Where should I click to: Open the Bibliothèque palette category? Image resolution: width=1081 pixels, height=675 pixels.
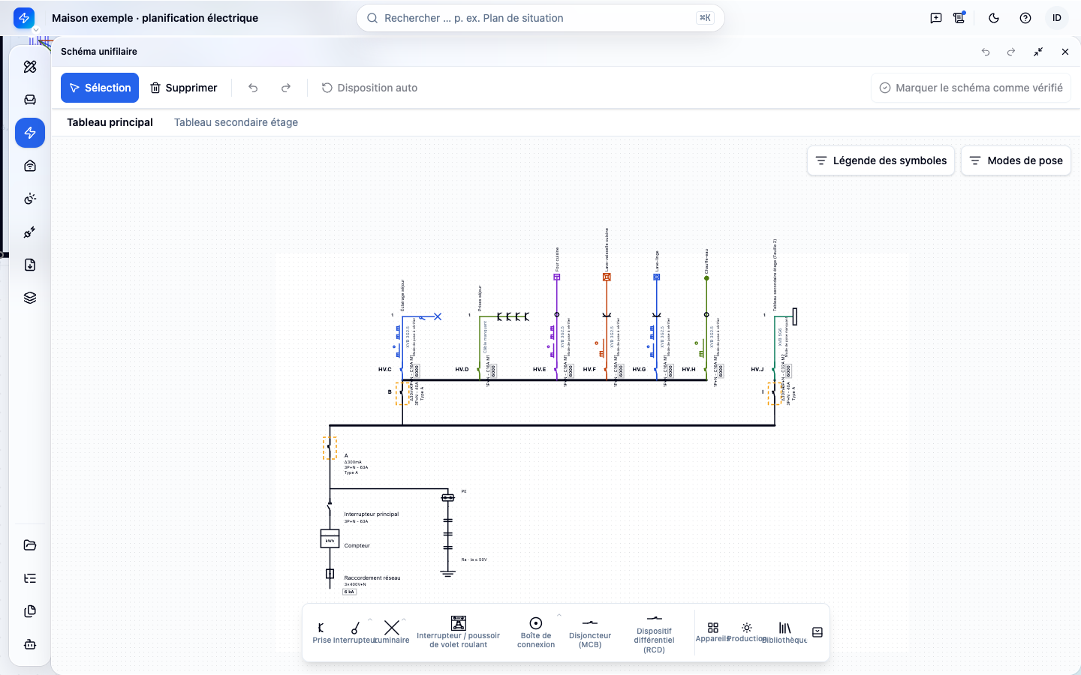pos(784,632)
